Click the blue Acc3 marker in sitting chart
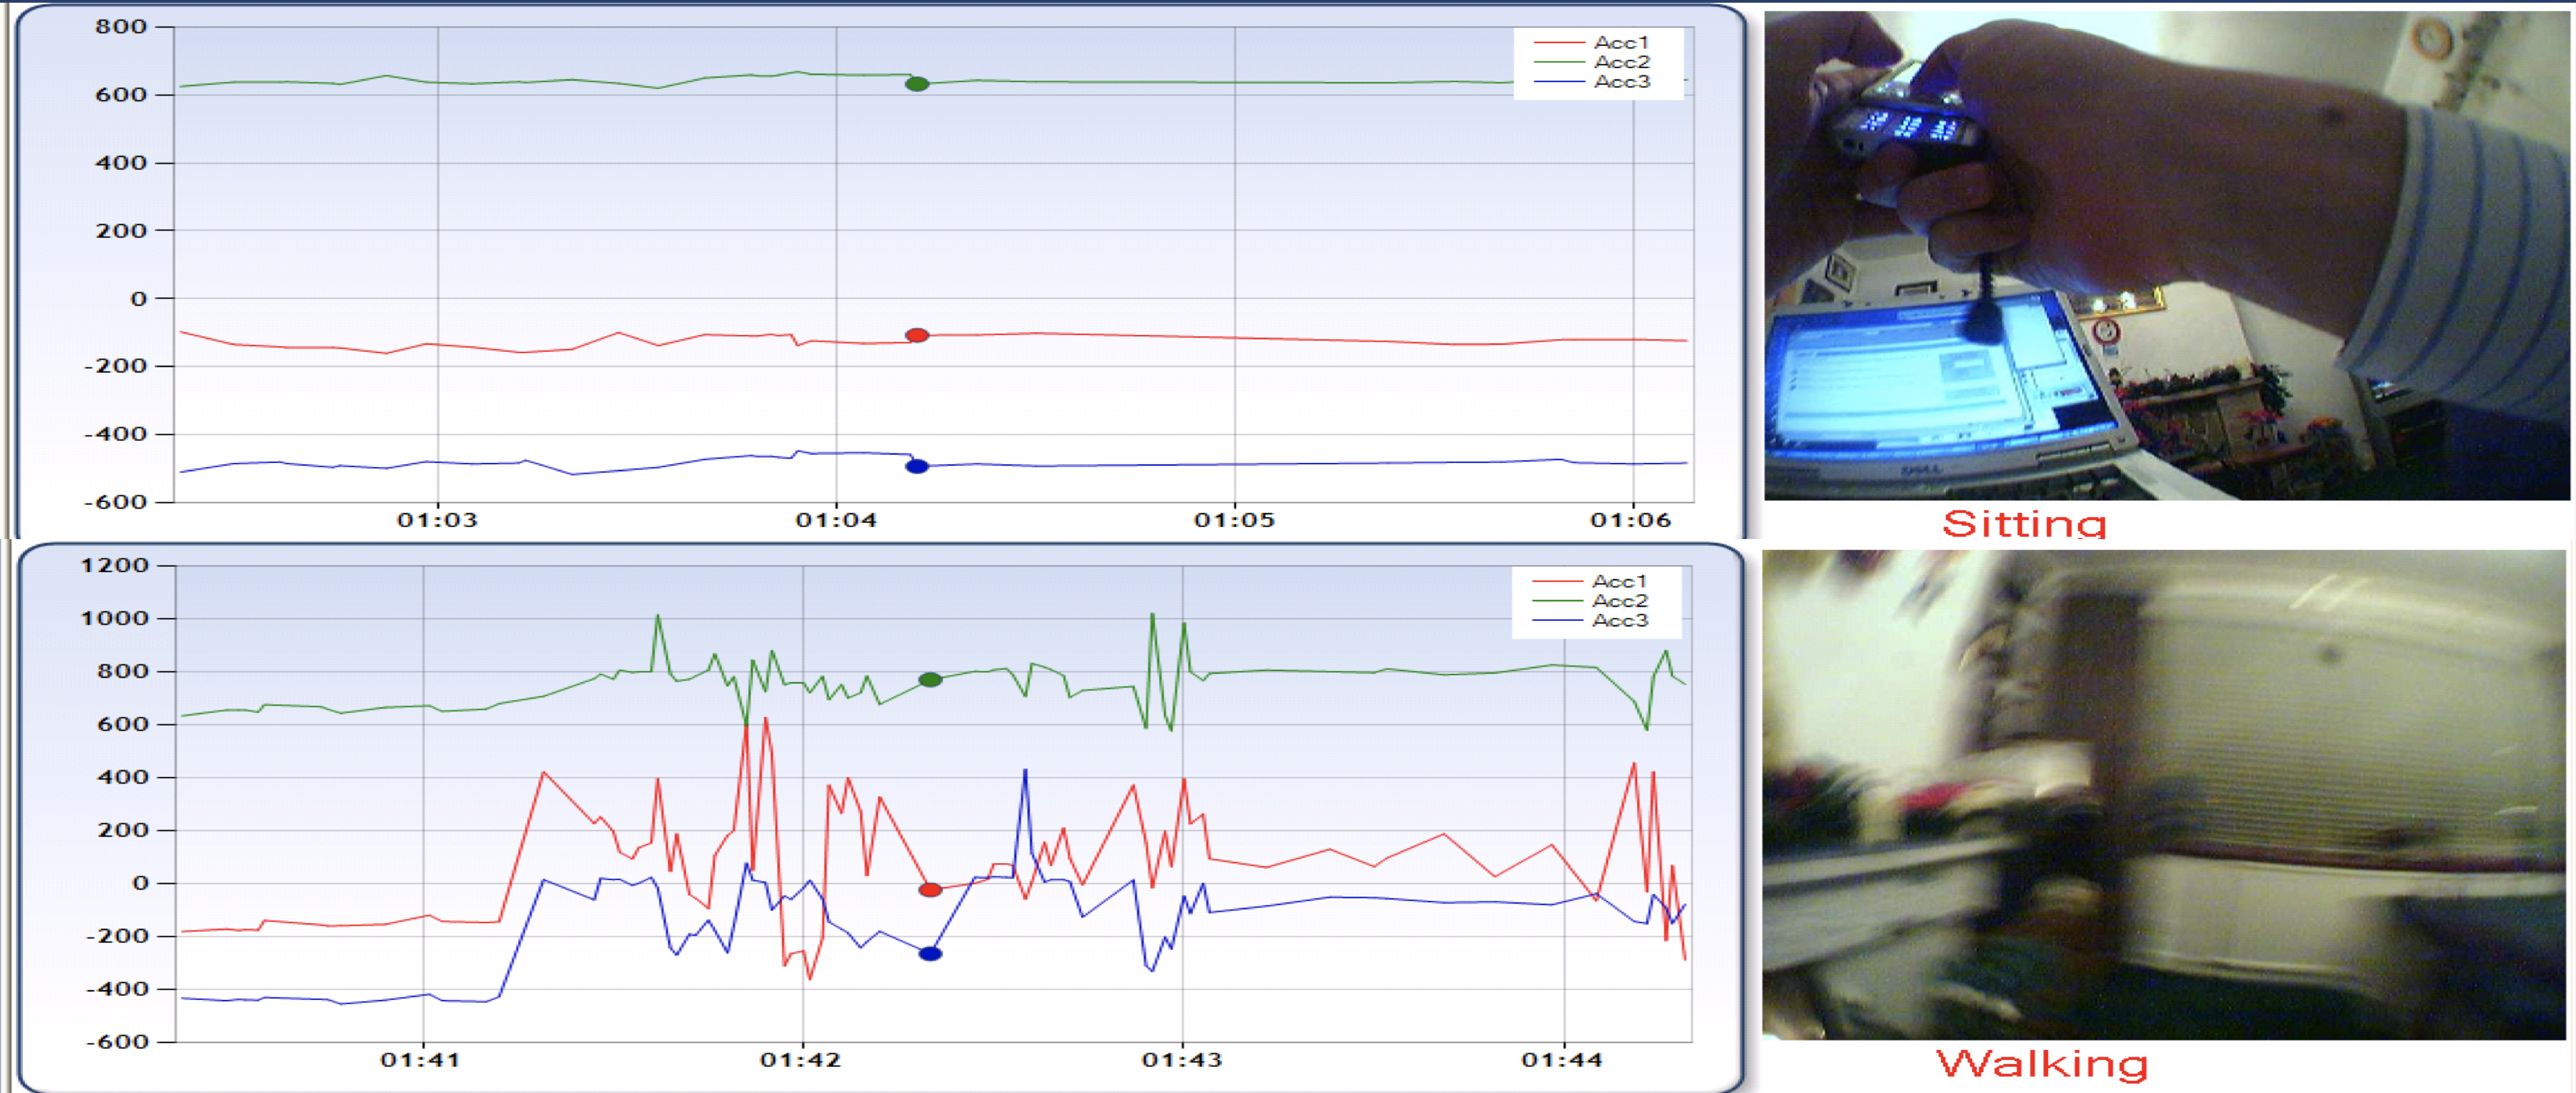Viewport: 2576px width, 1093px height. point(916,466)
